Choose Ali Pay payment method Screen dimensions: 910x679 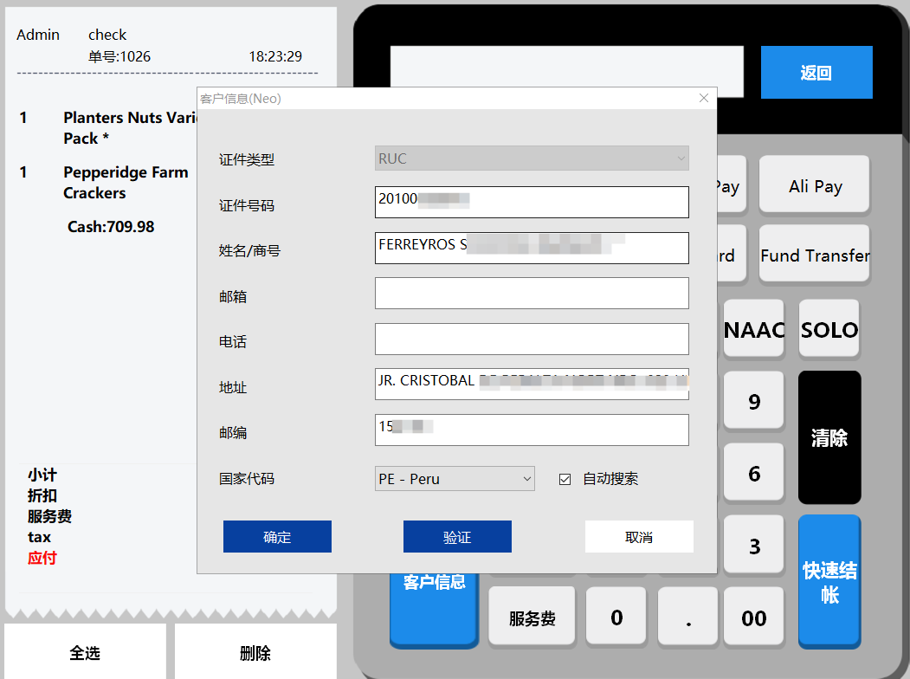click(x=814, y=185)
